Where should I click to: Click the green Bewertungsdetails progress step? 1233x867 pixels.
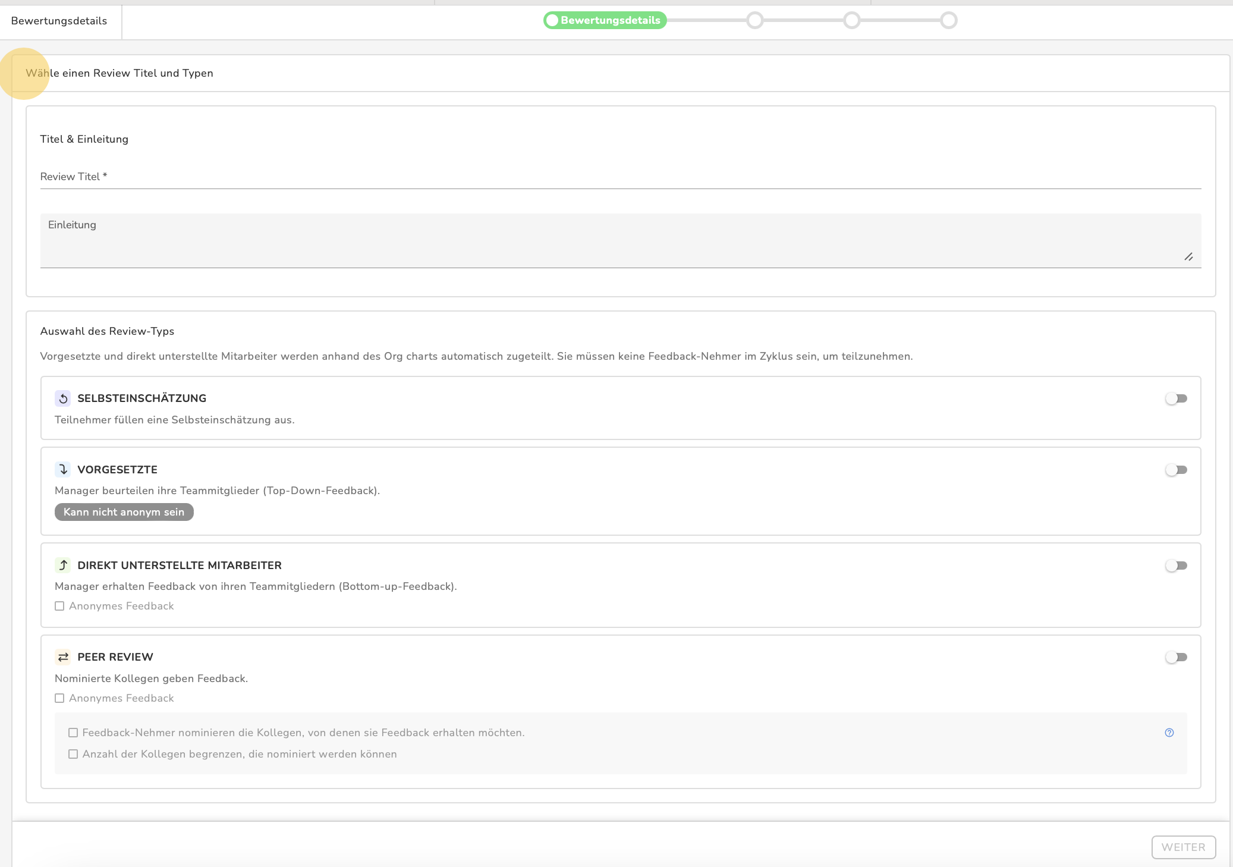click(x=605, y=20)
